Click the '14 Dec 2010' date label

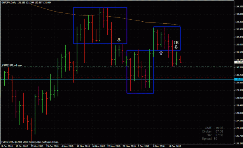175,146
